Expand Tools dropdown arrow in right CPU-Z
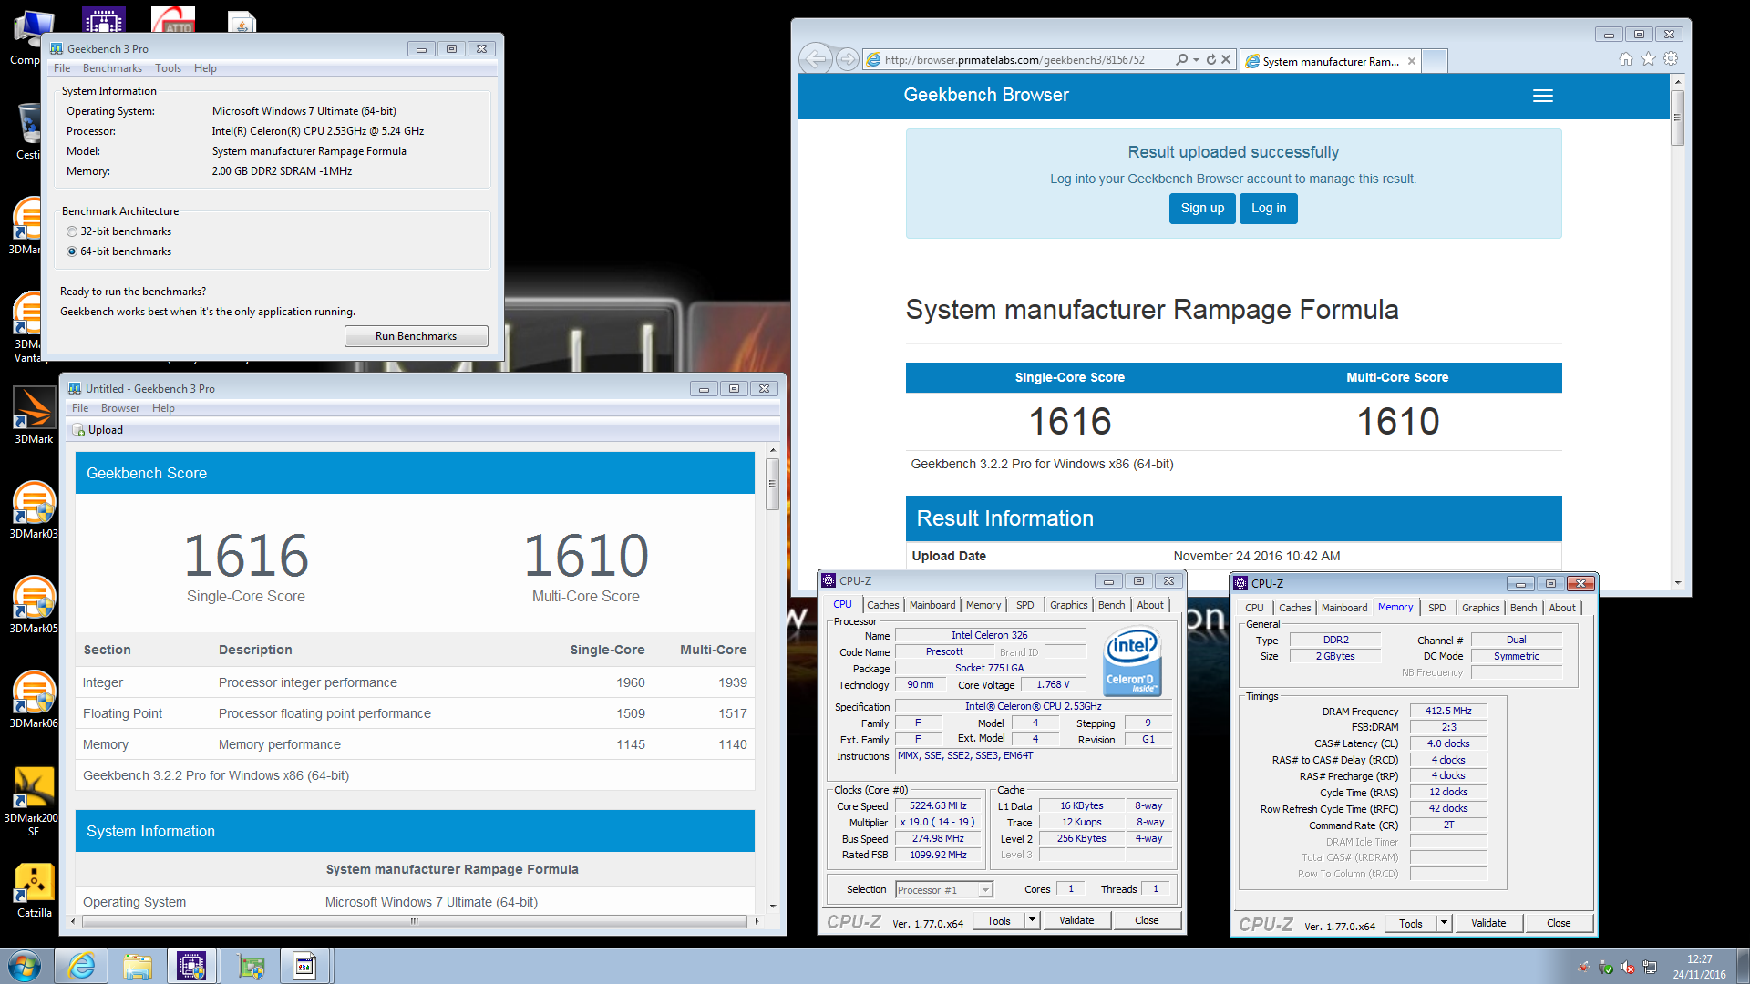Viewport: 1750px width, 984px height. pyautogui.click(x=1444, y=923)
